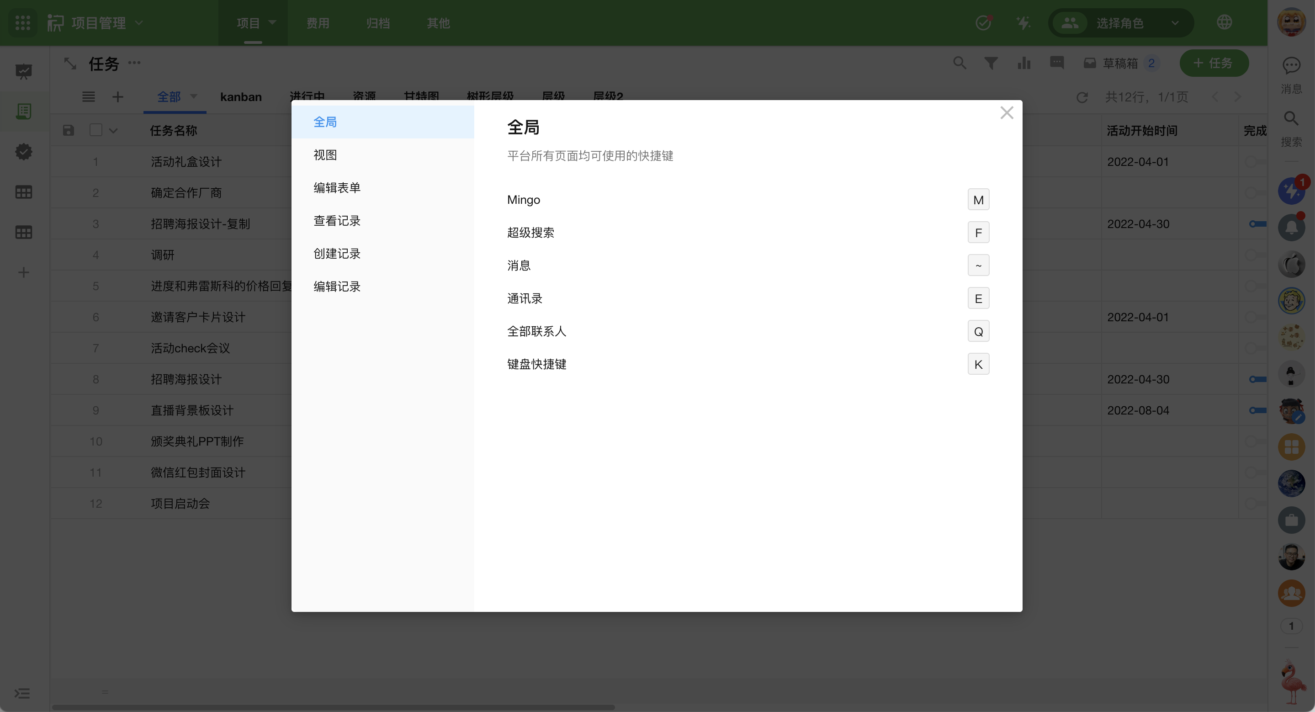This screenshot has width=1315, height=712.
Task: Open the discussion comment icon
Action: coord(1057,63)
